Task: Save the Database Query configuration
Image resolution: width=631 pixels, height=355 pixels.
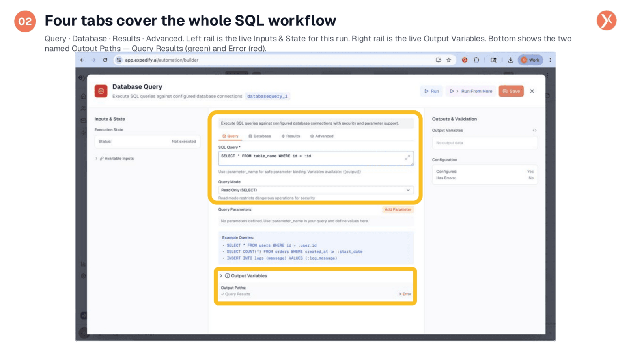Action: [511, 91]
